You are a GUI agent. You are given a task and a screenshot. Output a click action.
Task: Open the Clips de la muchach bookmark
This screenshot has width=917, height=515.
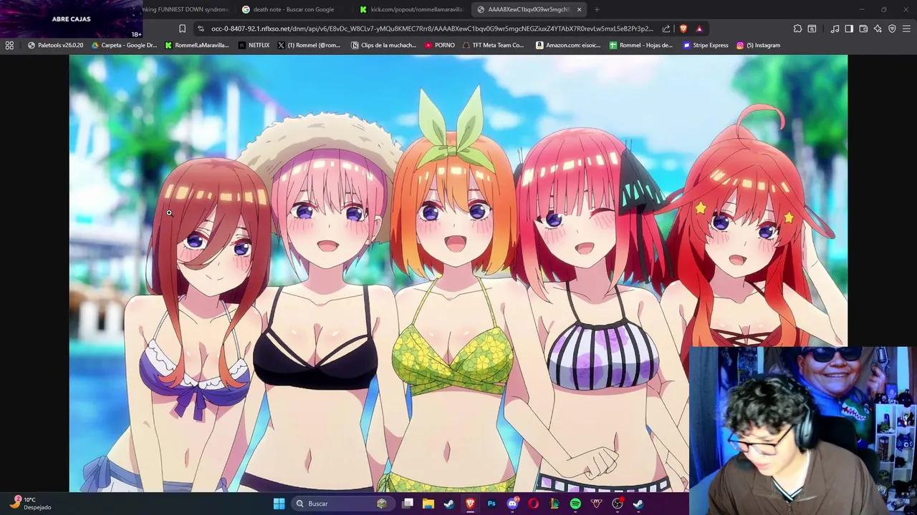pyautogui.click(x=383, y=45)
